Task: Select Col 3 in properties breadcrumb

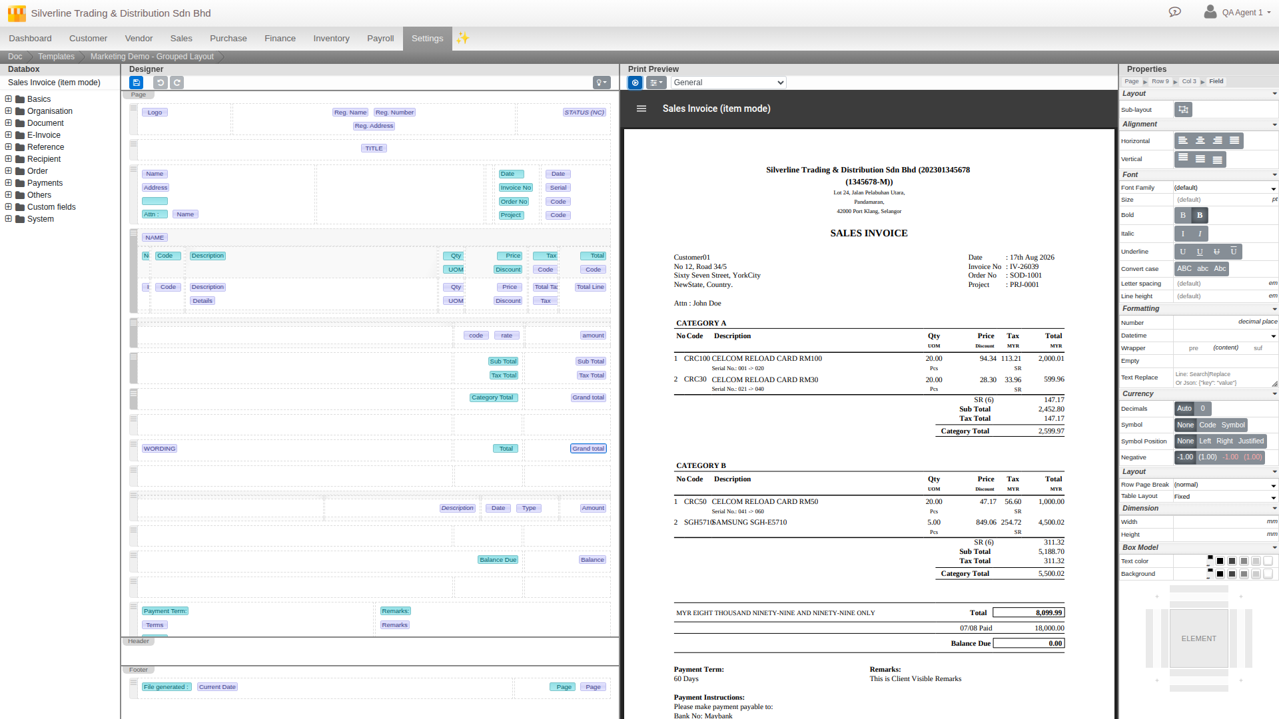Action: point(1189,81)
